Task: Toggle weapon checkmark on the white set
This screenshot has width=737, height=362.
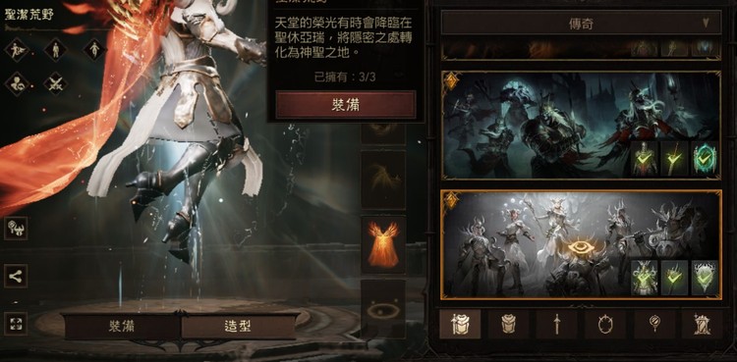Action: [x=674, y=278]
